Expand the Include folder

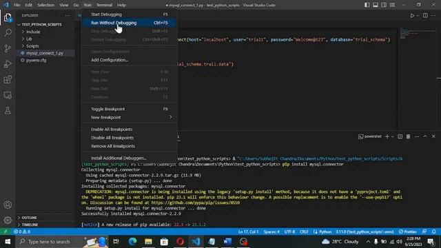tap(33, 32)
